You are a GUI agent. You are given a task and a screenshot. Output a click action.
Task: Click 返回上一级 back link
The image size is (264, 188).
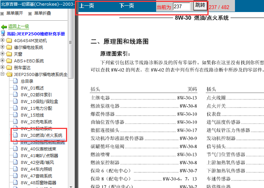click(19, 27)
